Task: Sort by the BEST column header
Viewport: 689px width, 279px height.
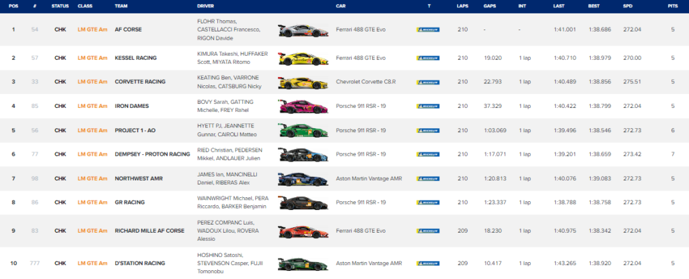Action: 594,6
